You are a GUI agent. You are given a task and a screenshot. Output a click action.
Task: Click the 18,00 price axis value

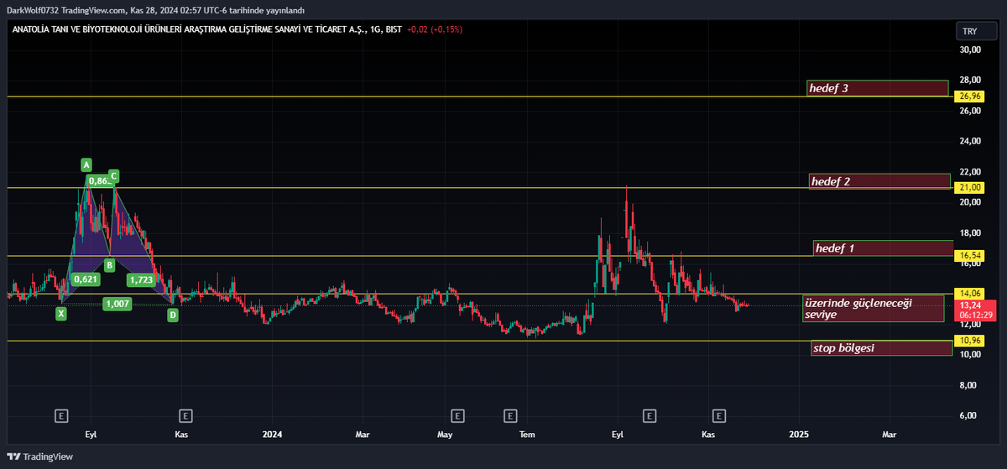pyautogui.click(x=970, y=233)
